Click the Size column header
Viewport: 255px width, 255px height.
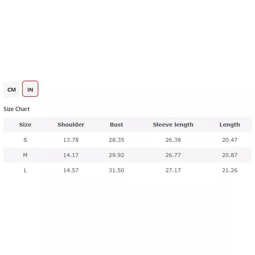pyautogui.click(x=25, y=125)
